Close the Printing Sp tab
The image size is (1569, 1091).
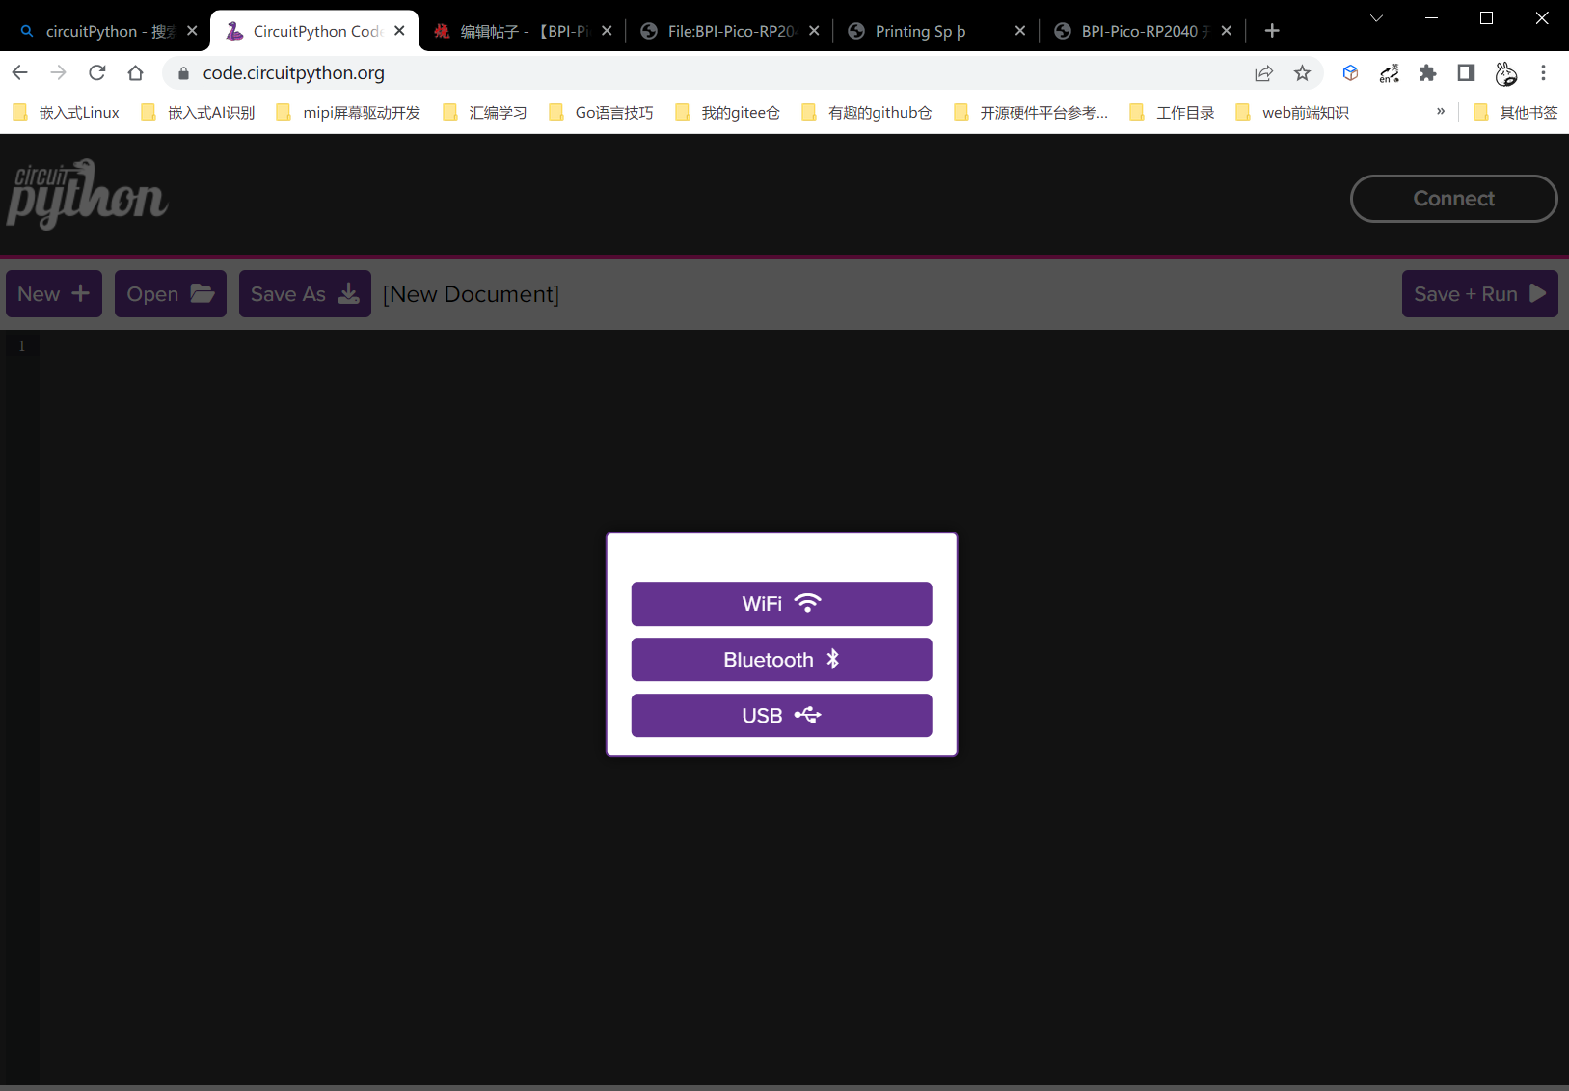(x=1020, y=31)
